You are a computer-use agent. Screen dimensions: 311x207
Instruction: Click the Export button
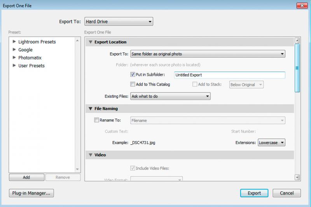pyautogui.click(x=254, y=193)
